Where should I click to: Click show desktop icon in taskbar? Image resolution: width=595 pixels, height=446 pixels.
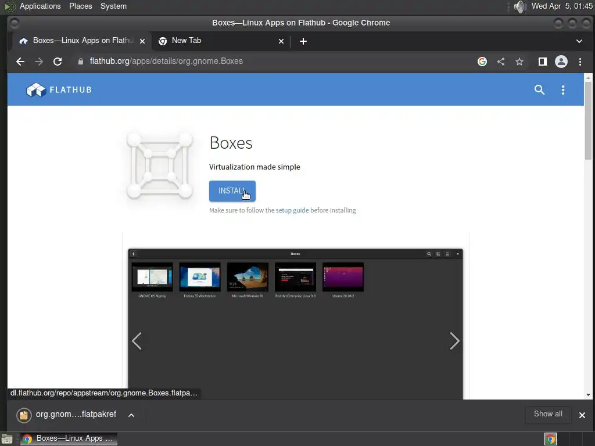coord(7,439)
